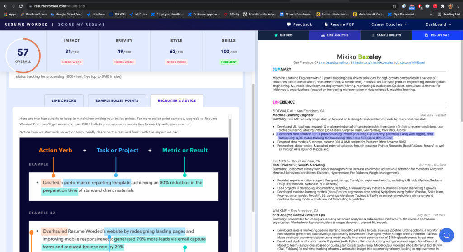
Task: Bookmark this page with the star icon
Action: pos(394,6)
